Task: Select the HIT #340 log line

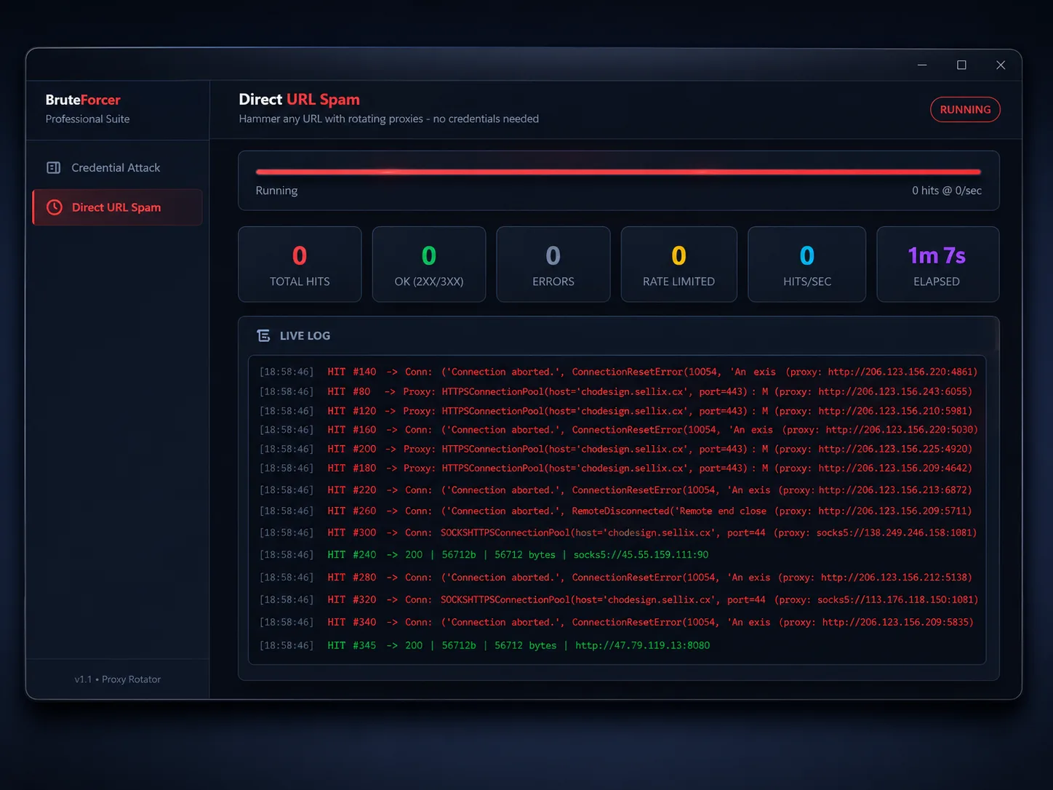Action: [617, 622]
